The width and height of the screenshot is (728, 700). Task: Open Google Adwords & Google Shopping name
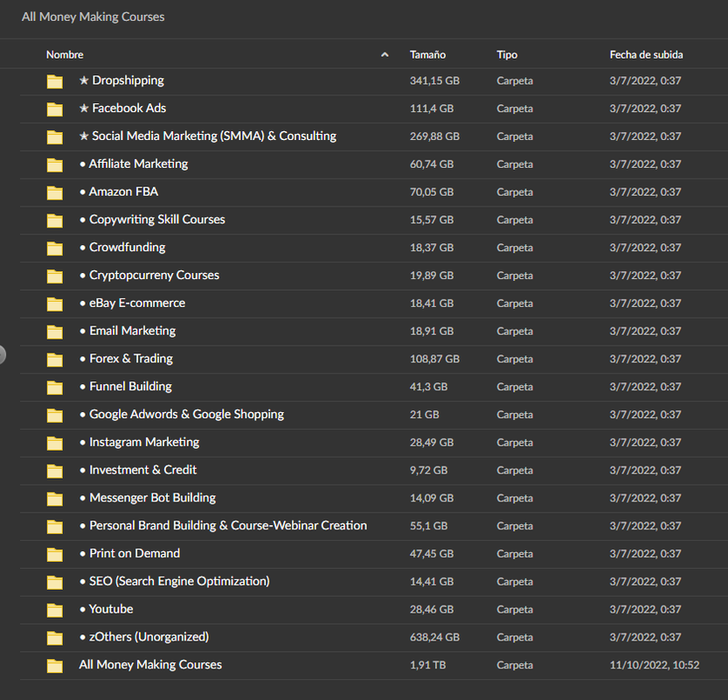click(x=182, y=414)
